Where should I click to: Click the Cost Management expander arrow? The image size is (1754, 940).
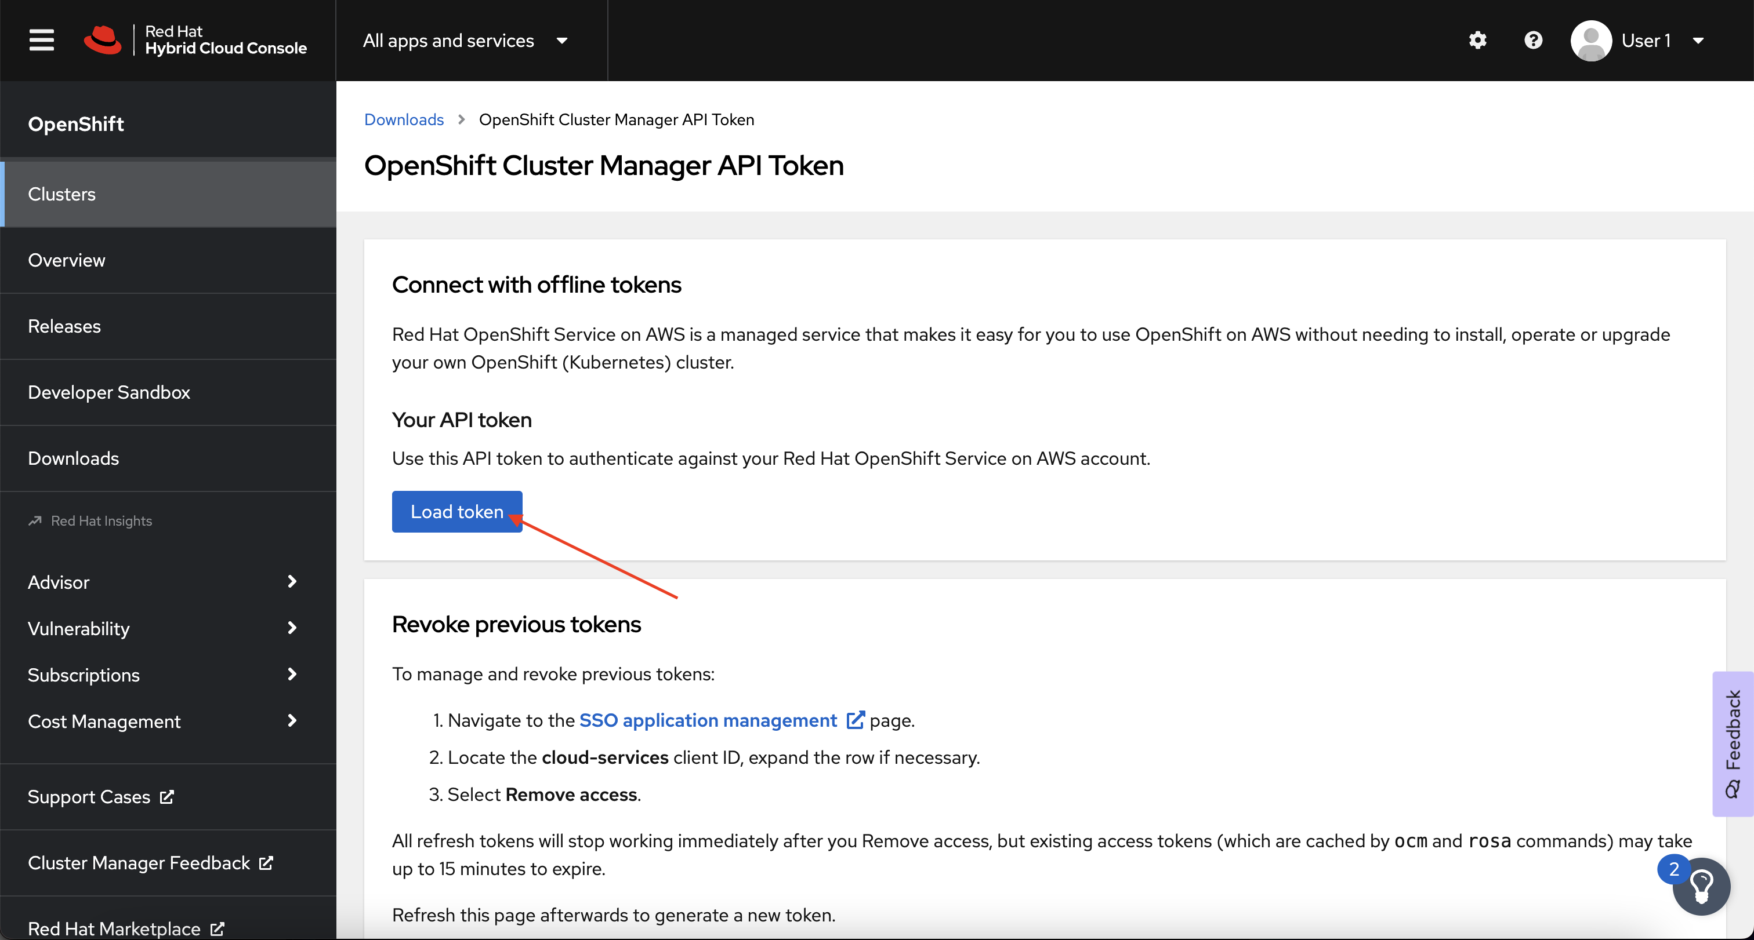click(x=293, y=720)
